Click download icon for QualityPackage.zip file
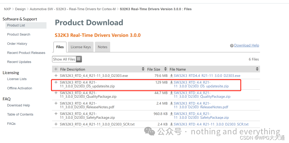Image resolution: width=289 pixels, height=143 pixels. click(171, 93)
